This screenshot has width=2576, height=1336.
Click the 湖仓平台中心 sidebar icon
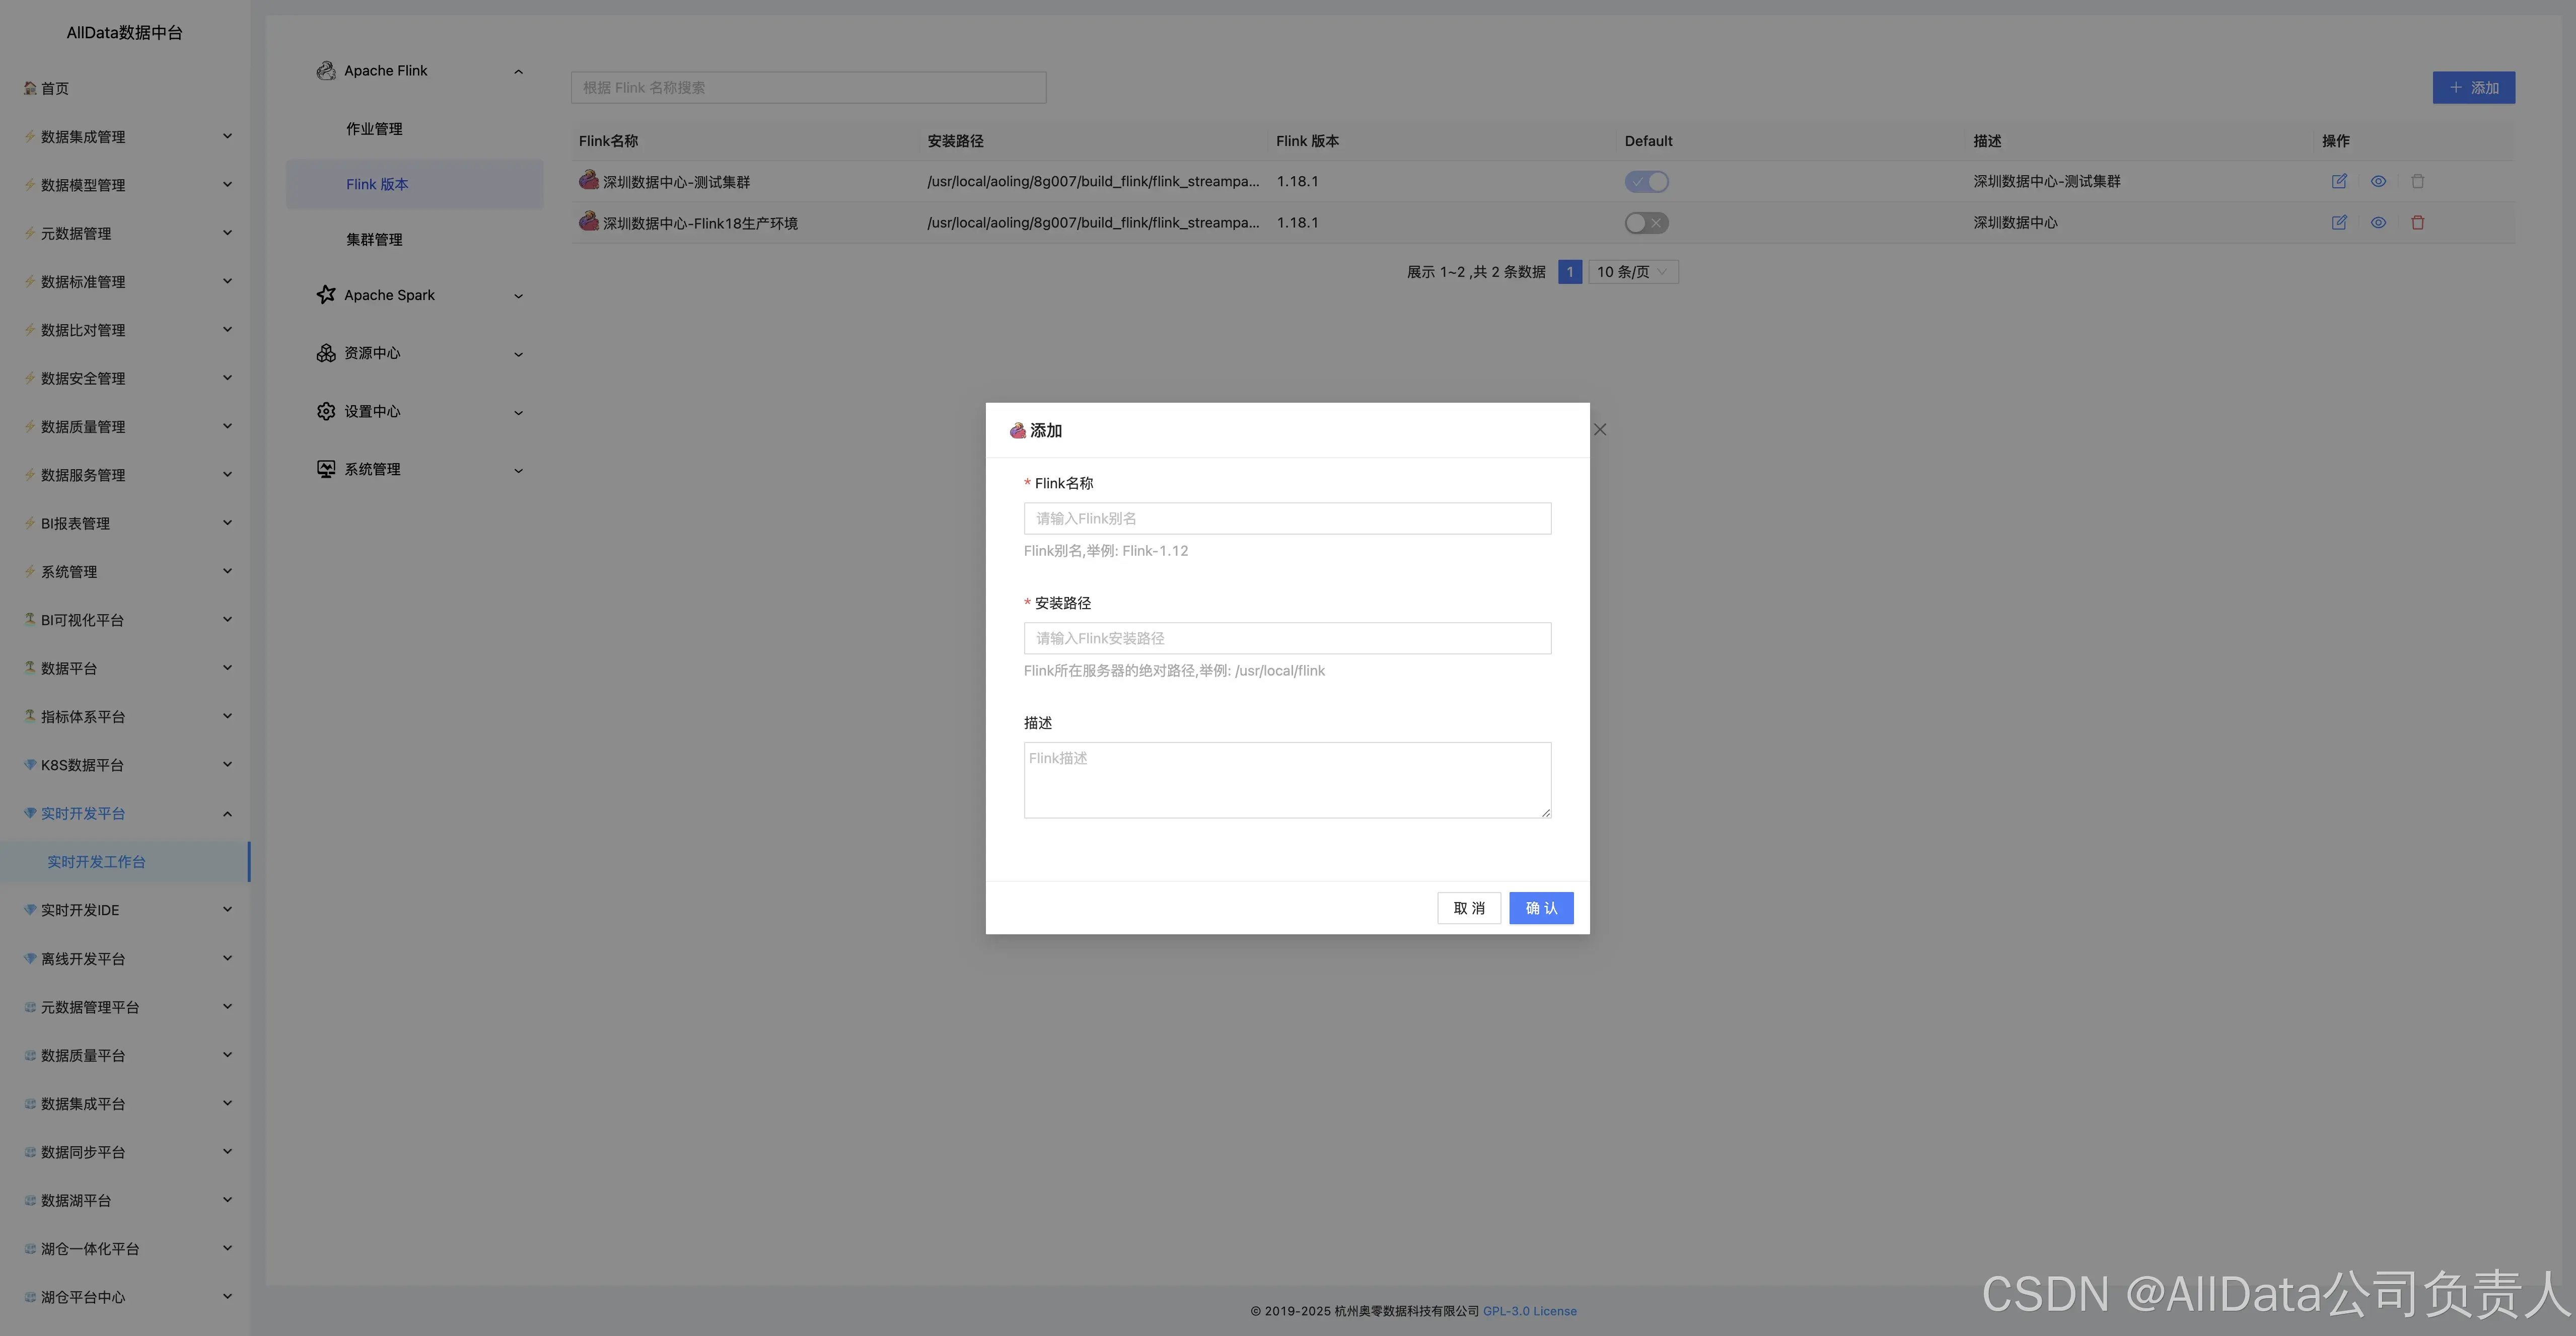coord(30,1296)
